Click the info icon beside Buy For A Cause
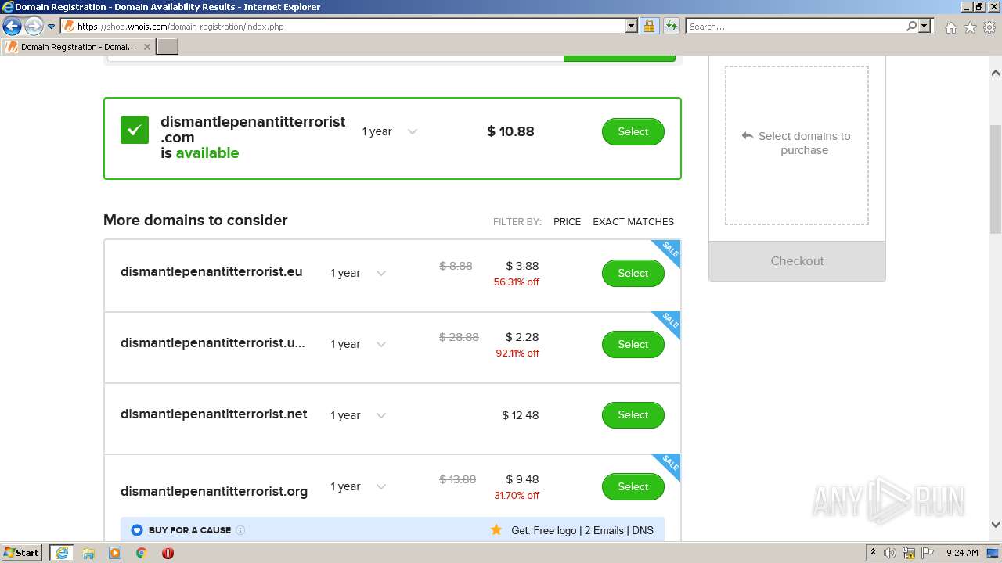This screenshot has height=563, width=1002. click(x=240, y=530)
